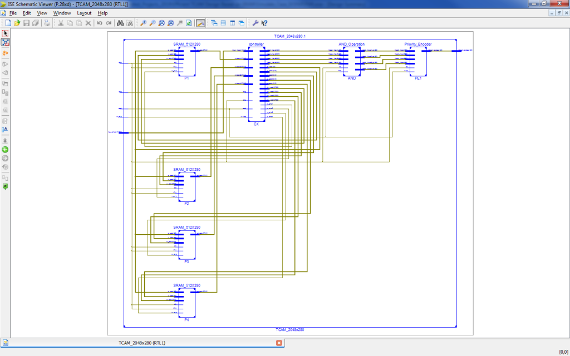Click the wrench preferences icon on toolbar
The width and height of the screenshot is (570, 356).
(x=254, y=23)
